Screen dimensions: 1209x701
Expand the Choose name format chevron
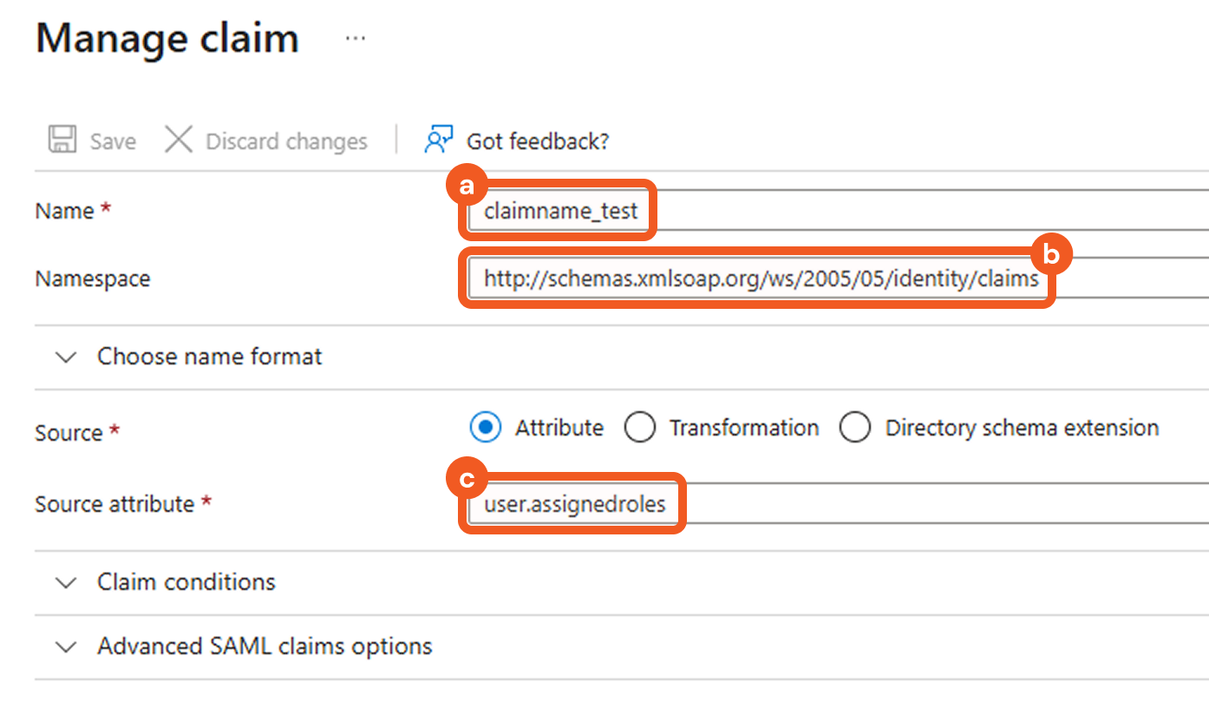66,357
